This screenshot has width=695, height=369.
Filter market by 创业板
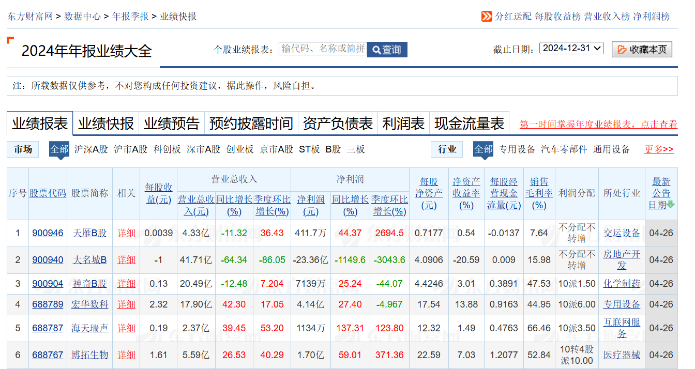tap(240, 149)
